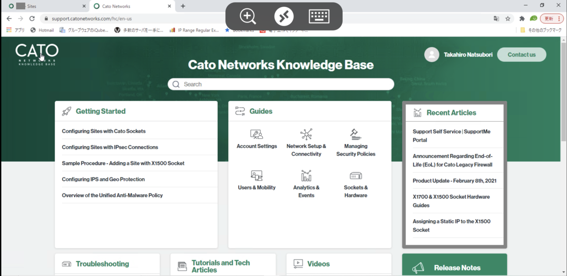Click the megaphone icon beside Release Notes

pos(418,268)
